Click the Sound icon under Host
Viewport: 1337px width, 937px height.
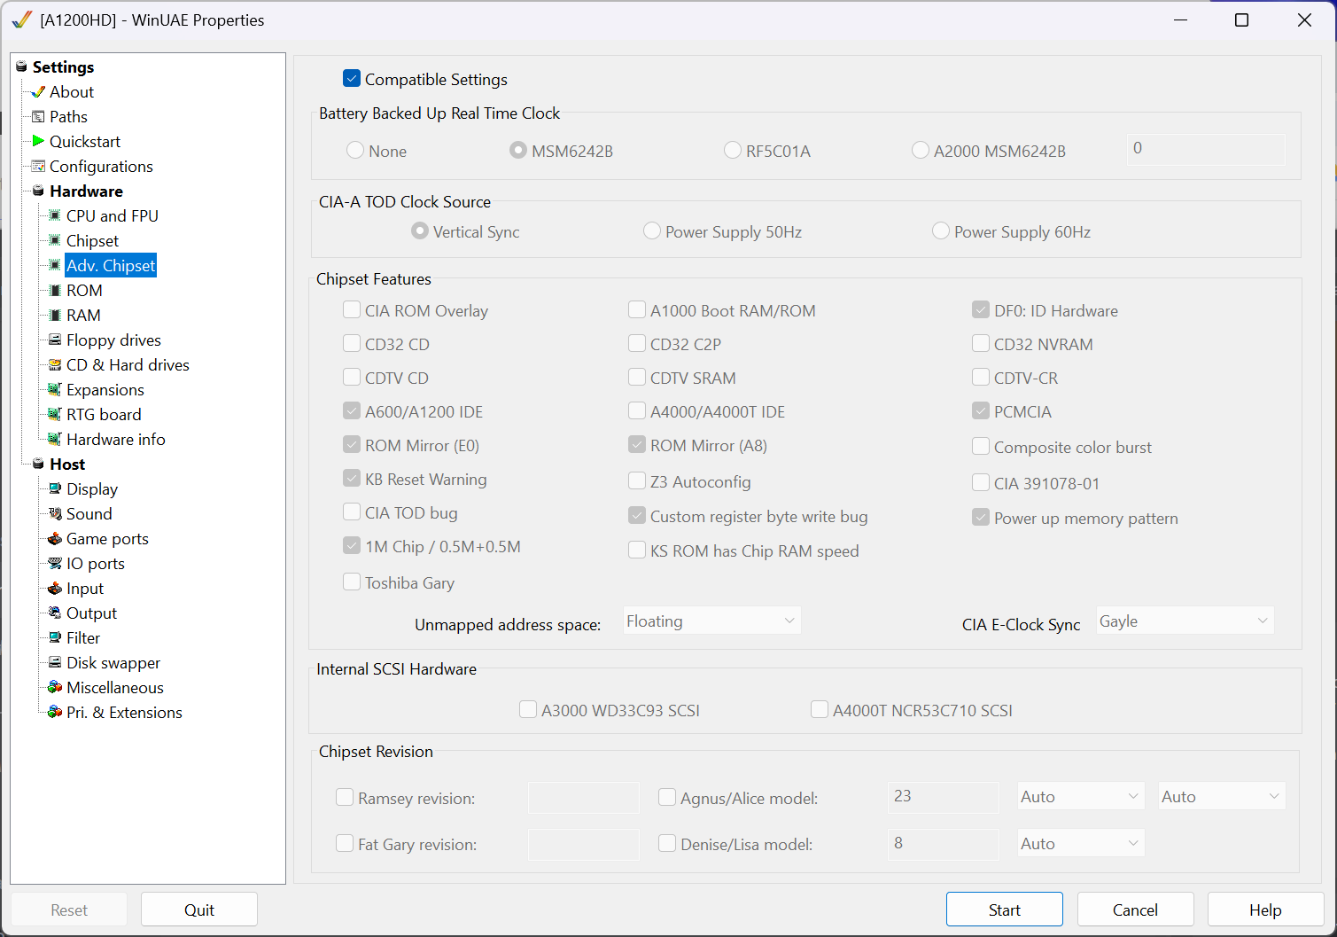(55, 514)
